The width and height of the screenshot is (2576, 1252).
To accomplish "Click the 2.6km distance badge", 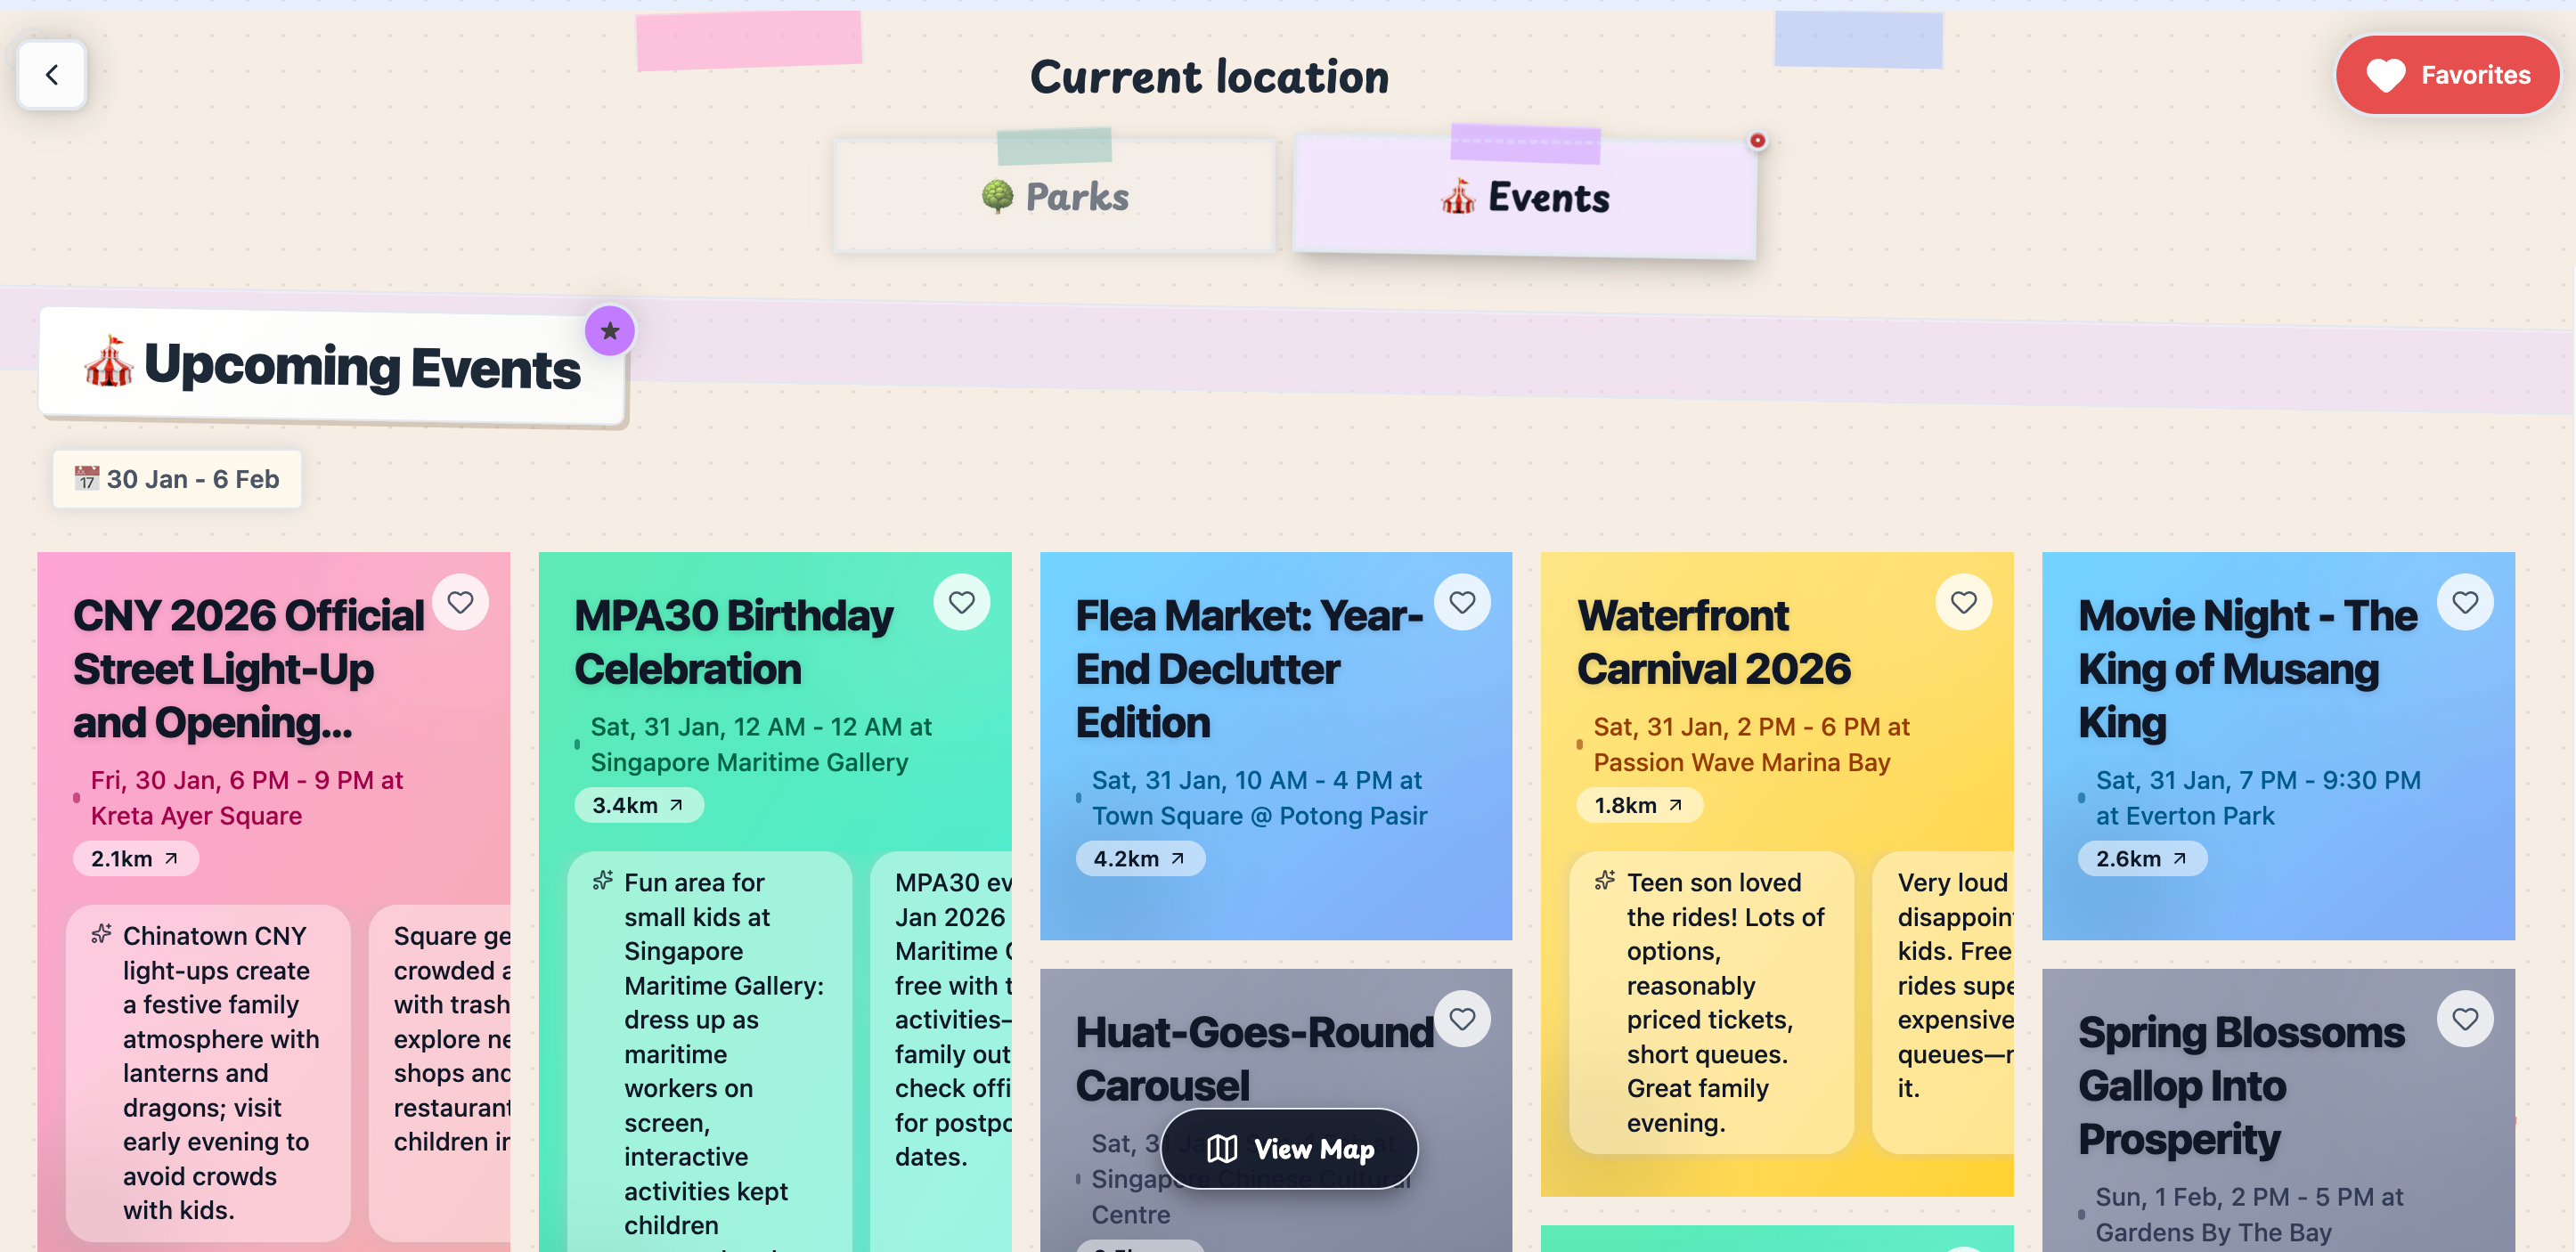I will (x=2141, y=859).
